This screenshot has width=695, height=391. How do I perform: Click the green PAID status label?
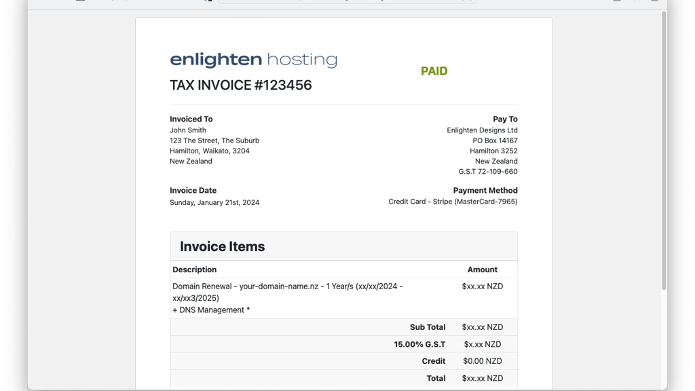[x=434, y=71]
